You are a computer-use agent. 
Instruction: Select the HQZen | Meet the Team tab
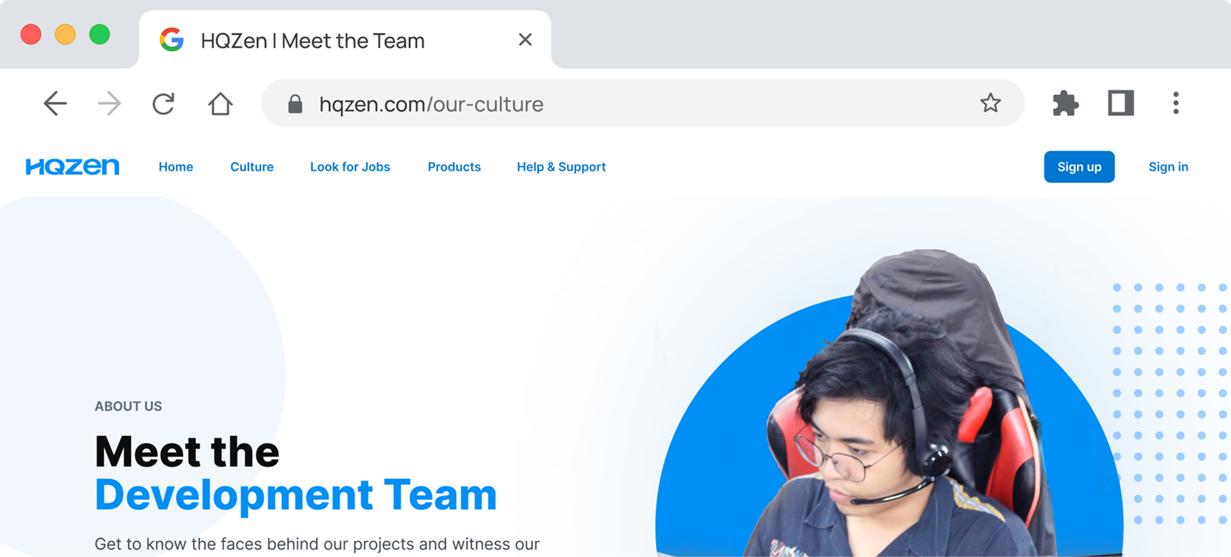(345, 40)
